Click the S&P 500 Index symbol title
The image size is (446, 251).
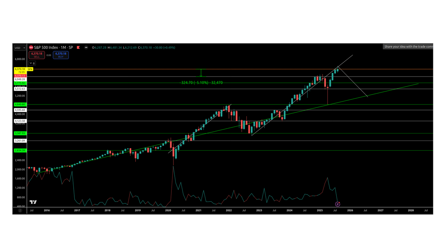54,48
